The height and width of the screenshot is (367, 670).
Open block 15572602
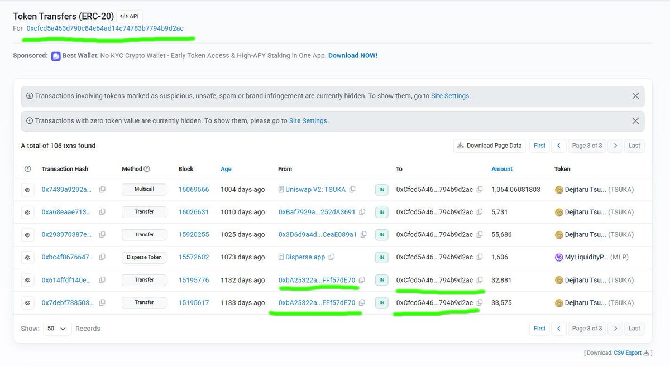[x=194, y=257]
